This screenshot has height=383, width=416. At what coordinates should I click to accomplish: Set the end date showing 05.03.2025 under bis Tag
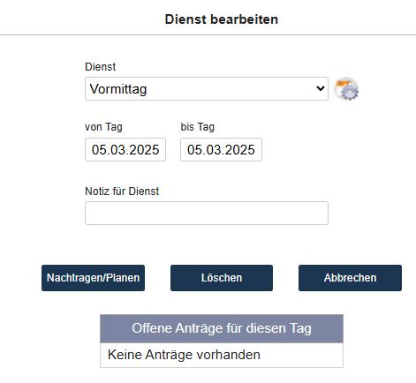pos(221,149)
